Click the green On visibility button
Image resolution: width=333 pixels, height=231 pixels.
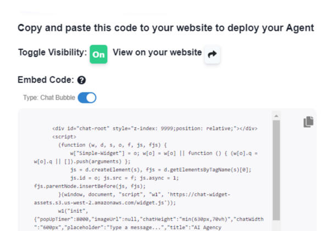[x=99, y=54]
